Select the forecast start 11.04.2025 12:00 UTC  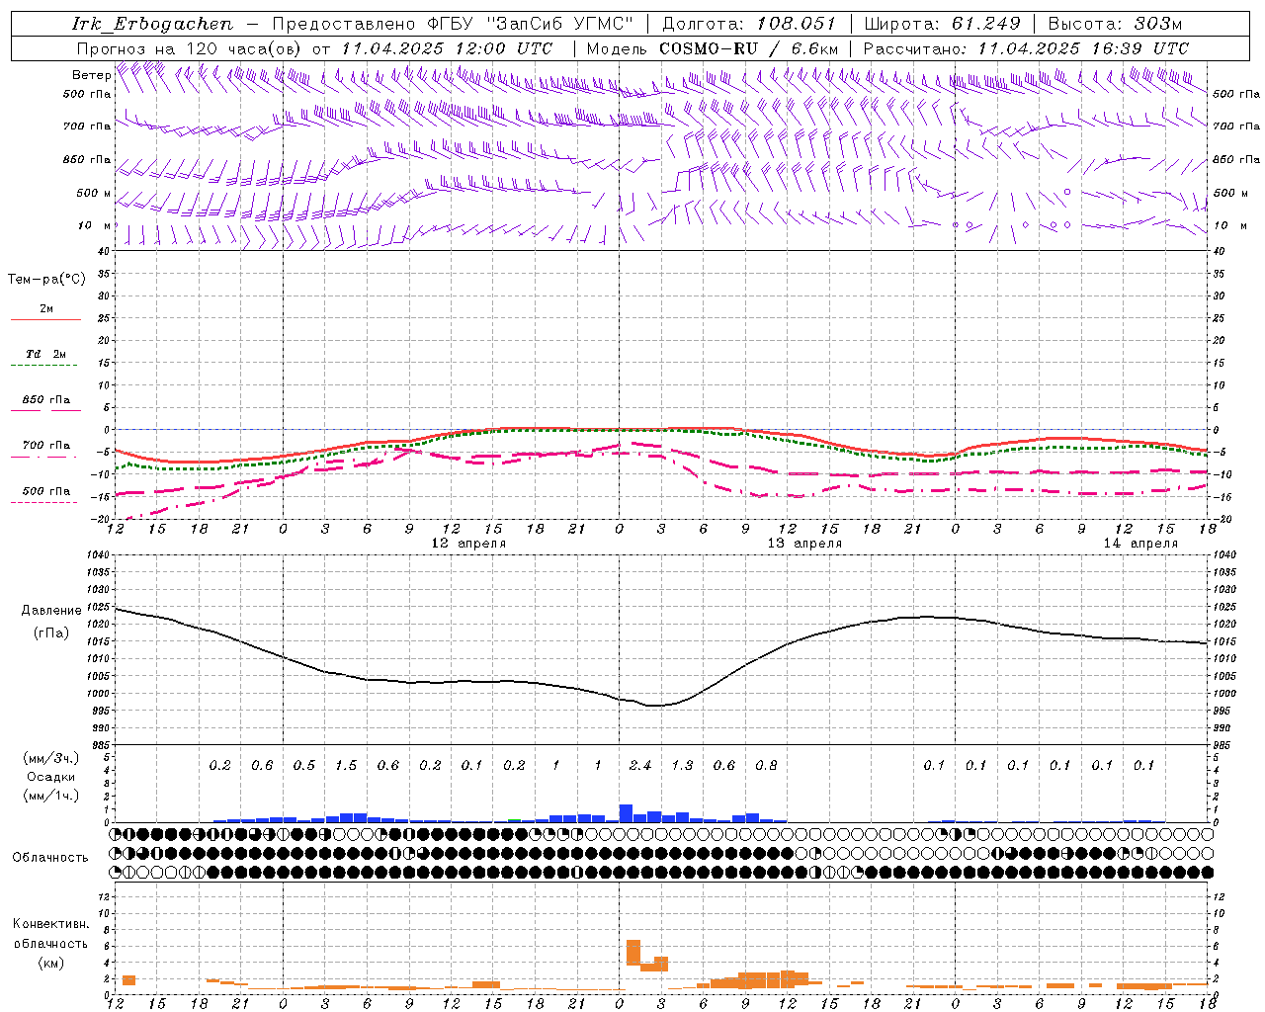[447, 48]
